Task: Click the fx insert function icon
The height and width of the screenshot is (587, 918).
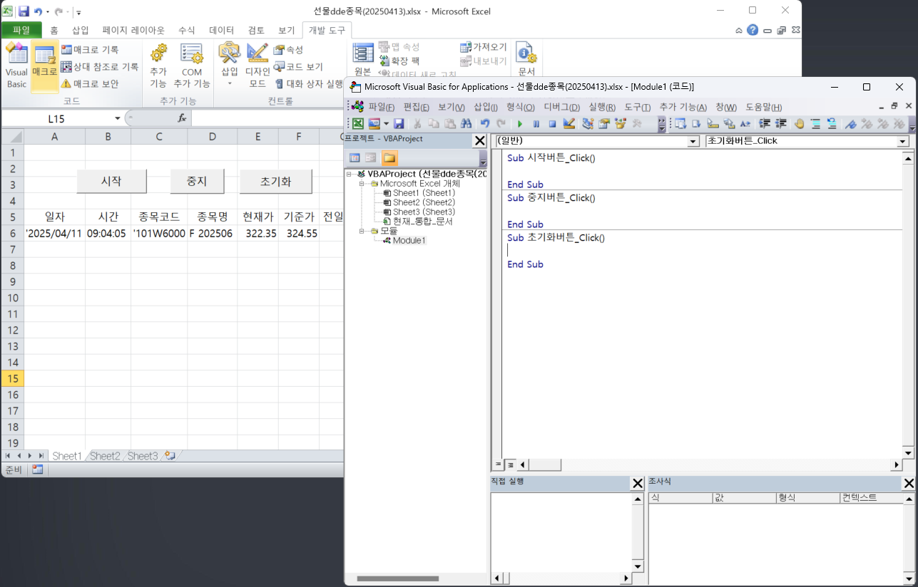Action: click(182, 118)
